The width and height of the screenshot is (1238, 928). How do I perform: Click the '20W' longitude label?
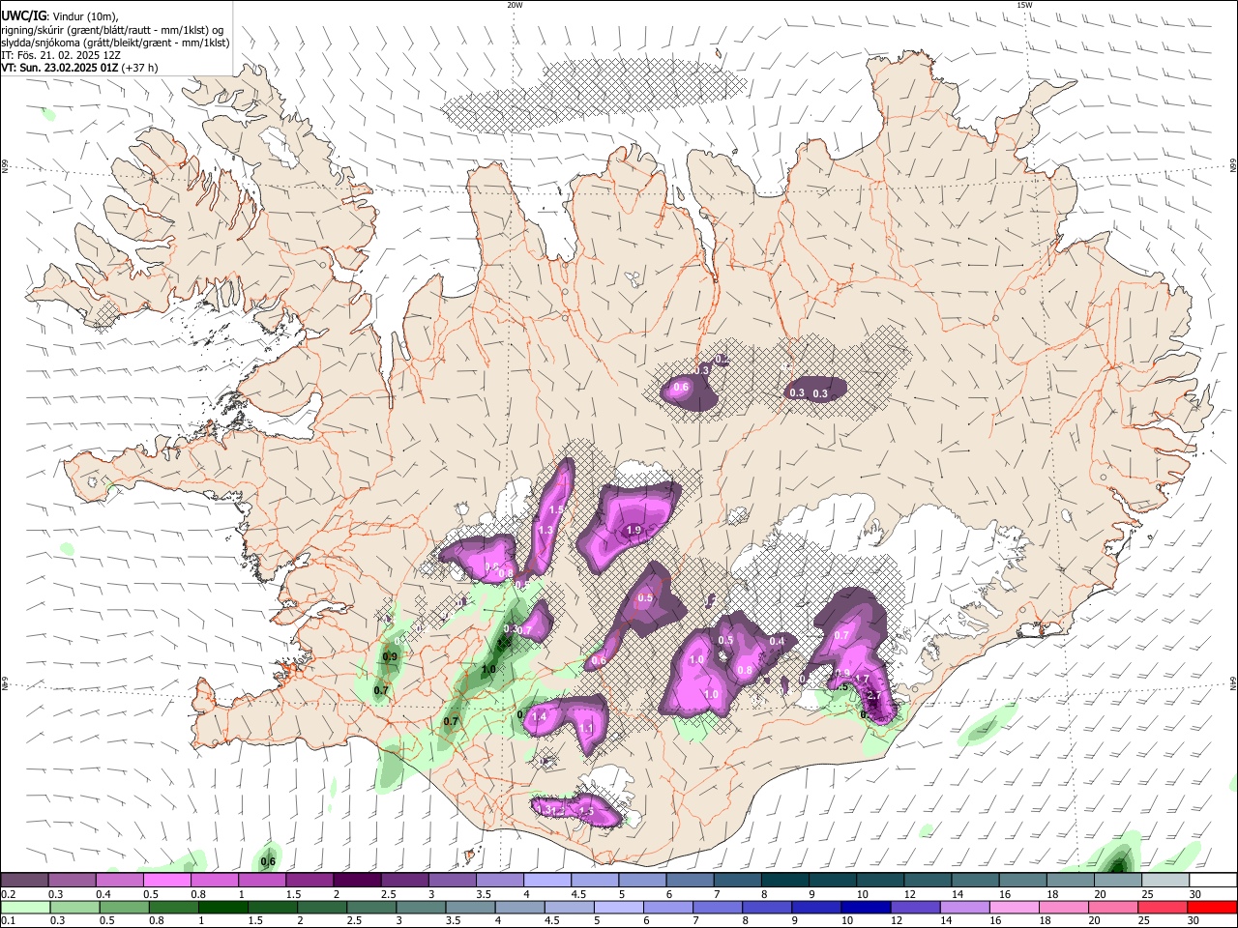[515, 5]
